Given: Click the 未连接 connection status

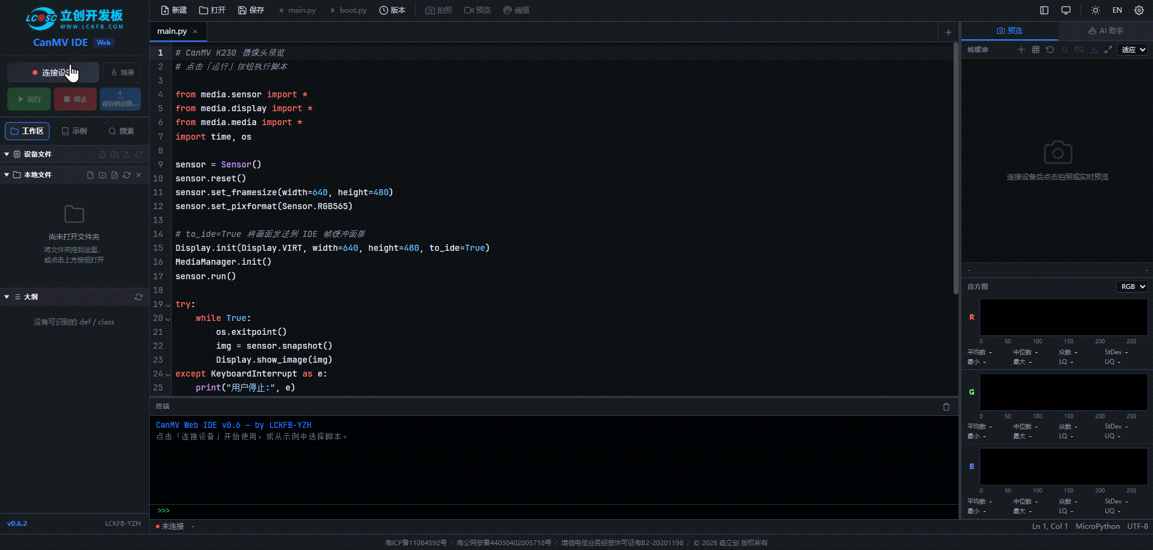Looking at the screenshot, I should pos(170,526).
